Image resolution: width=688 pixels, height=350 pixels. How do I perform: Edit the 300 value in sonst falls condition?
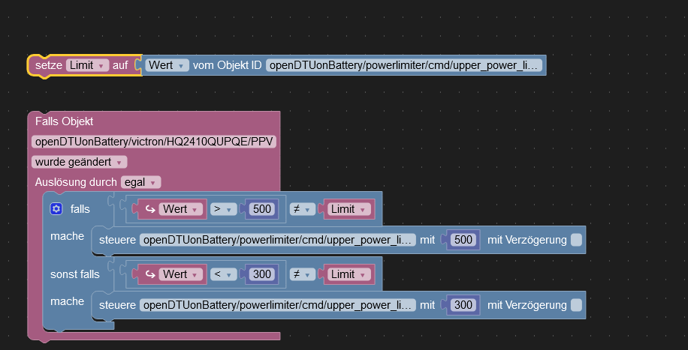tap(262, 274)
